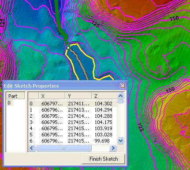This screenshot has height=170, width=190.
Task: Select Part 0 in the Part list
Action: pyautogui.click(x=10, y=103)
